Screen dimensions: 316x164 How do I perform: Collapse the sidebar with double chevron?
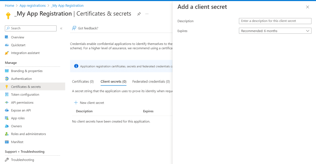(x=61, y=28)
